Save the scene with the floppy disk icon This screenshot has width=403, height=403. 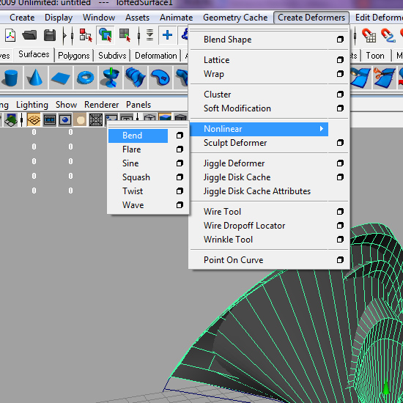pos(50,35)
